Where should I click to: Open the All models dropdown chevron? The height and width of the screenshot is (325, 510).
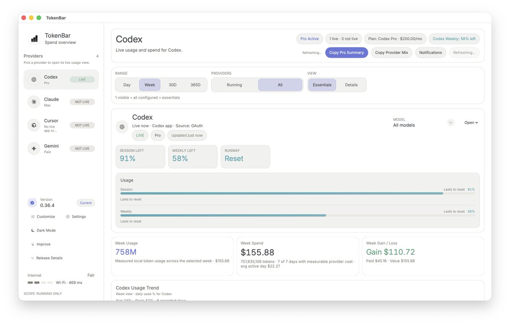coord(451,123)
